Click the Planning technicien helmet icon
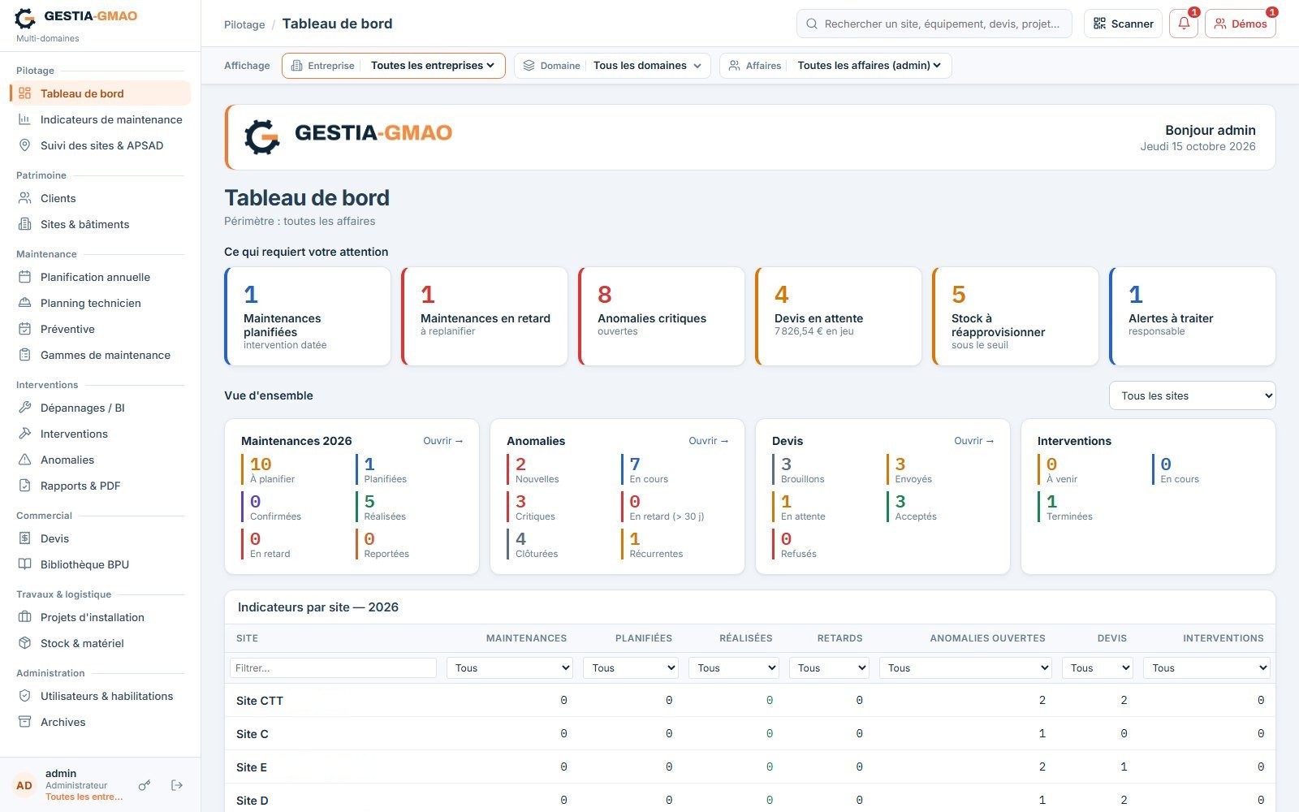 click(25, 303)
